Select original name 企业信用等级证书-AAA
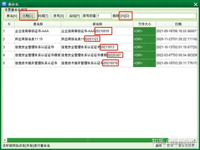The height and width of the screenshot is (150, 200). tap(38, 31)
